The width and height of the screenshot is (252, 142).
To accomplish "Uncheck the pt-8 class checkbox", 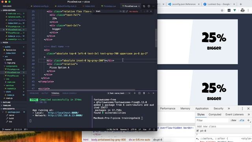I will pos(198,131).
